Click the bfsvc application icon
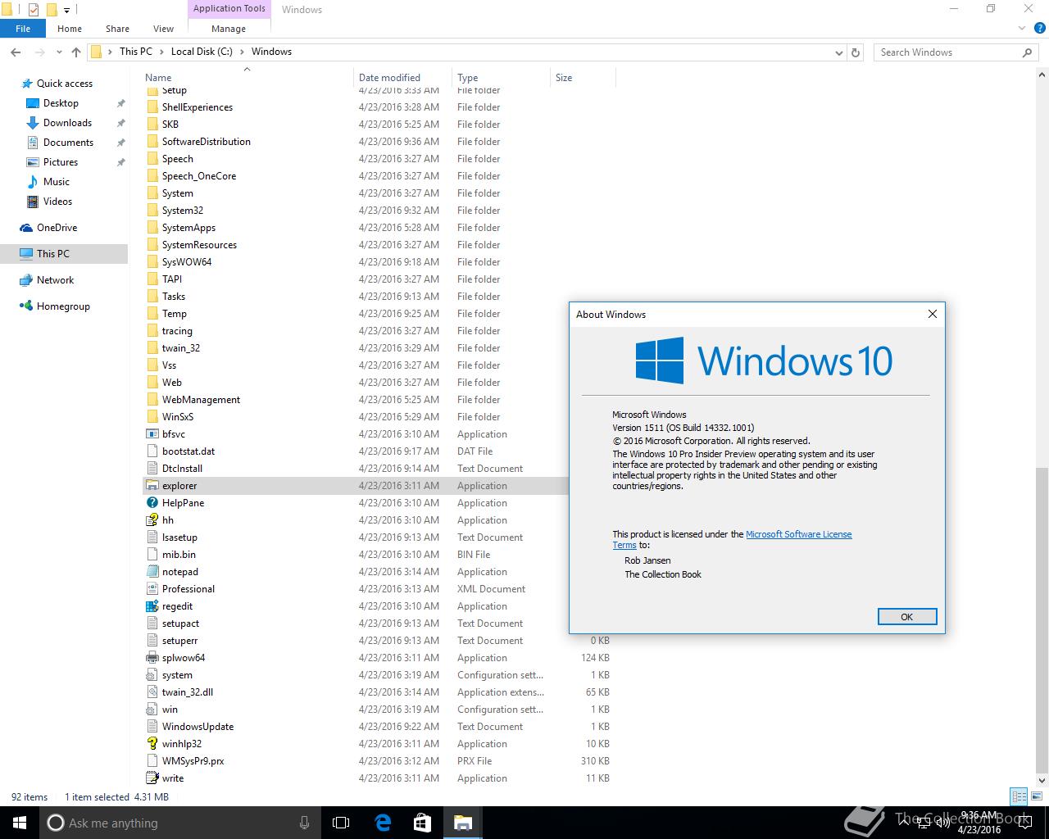The image size is (1049, 839). click(152, 434)
